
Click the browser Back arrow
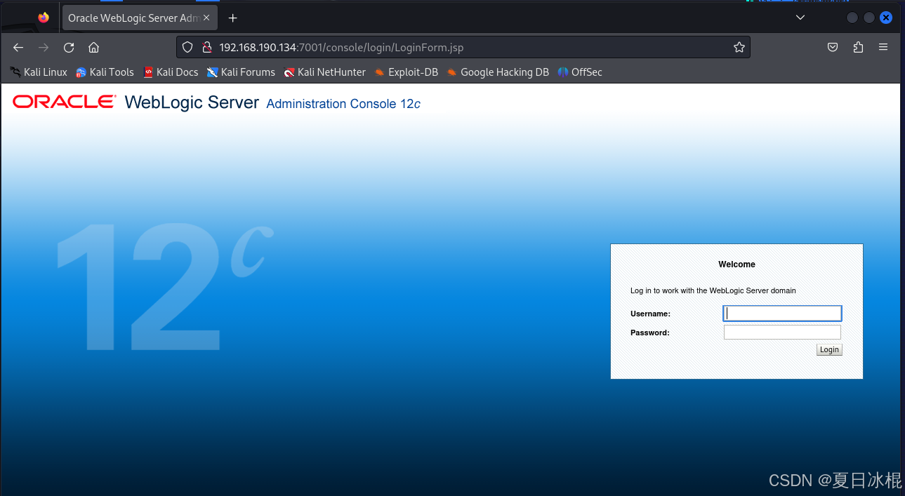[x=18, y=48]
